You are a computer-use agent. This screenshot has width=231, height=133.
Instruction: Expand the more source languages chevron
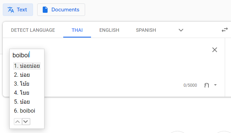click(x=181, y=30)
